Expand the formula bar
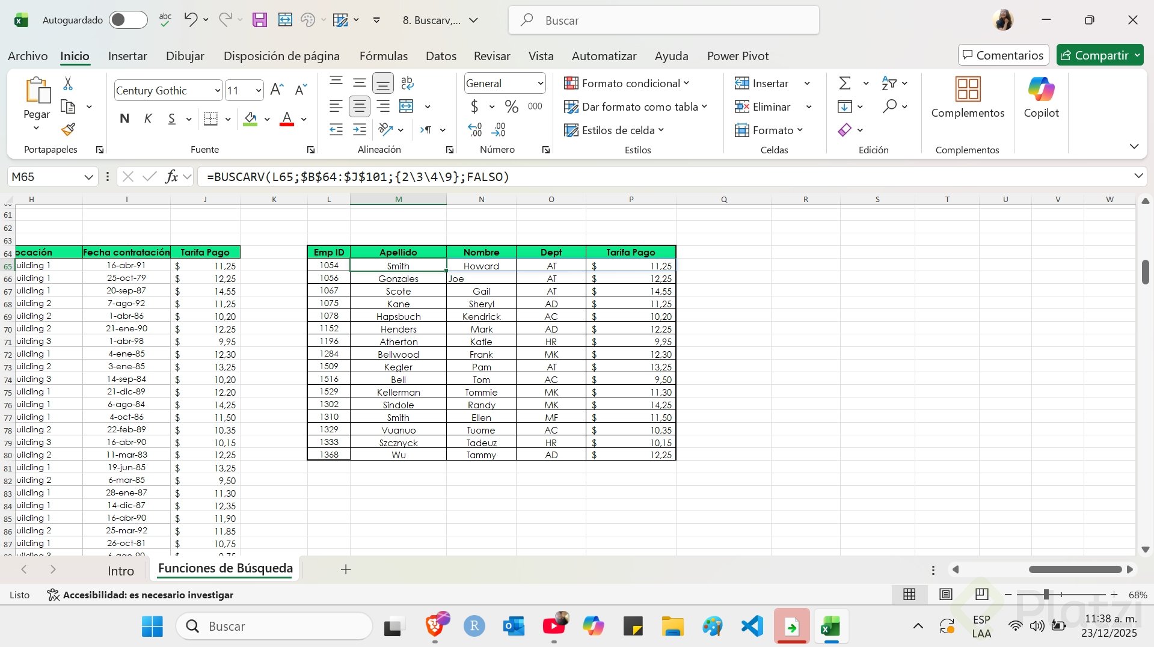Image resolution: width=1154 pixels, height=647 pixels. pyautogui.click(x=1138, y=176)
